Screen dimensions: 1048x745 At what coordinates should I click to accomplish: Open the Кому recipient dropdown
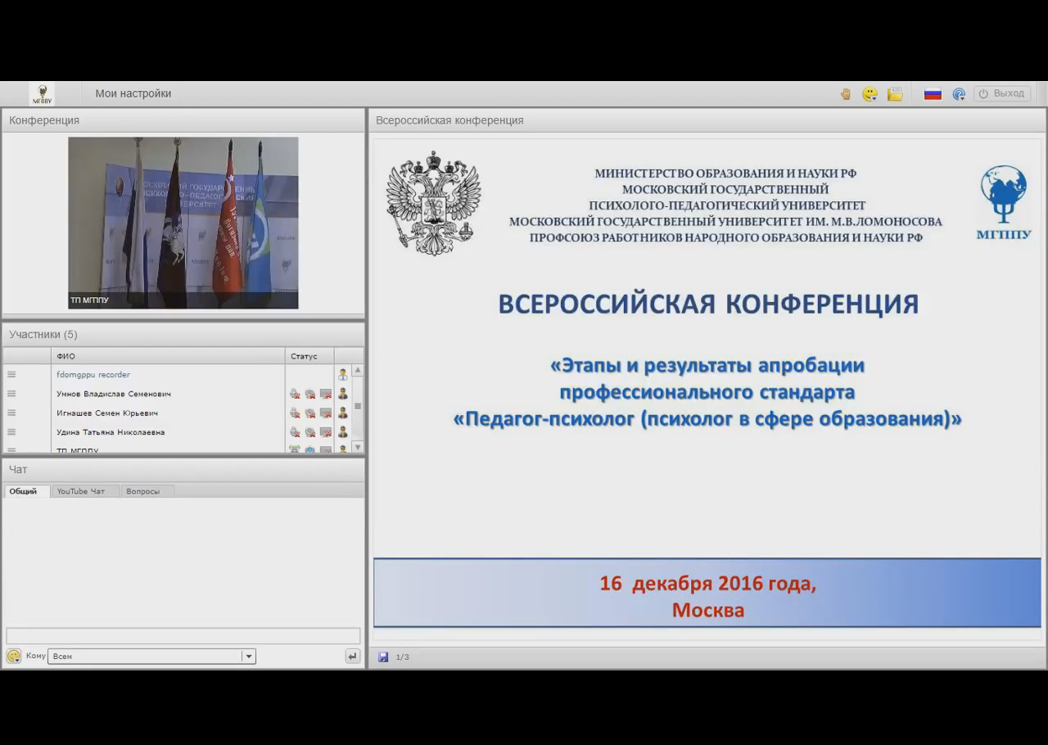tap(152, 656)
